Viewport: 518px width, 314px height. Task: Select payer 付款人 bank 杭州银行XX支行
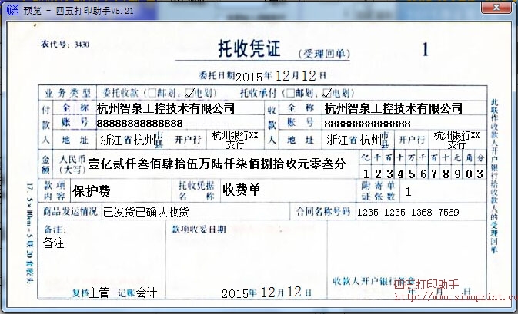[236, 140]
